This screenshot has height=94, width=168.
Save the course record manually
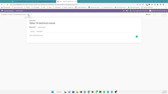[28, 15]
